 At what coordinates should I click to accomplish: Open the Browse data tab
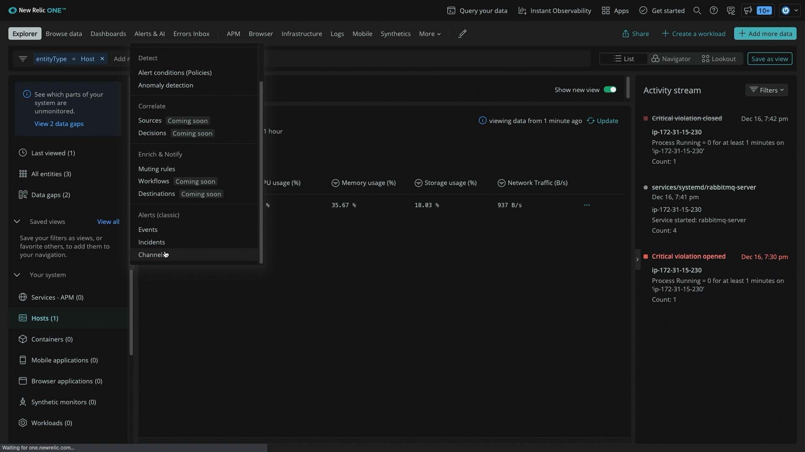(x=64, y=33)
